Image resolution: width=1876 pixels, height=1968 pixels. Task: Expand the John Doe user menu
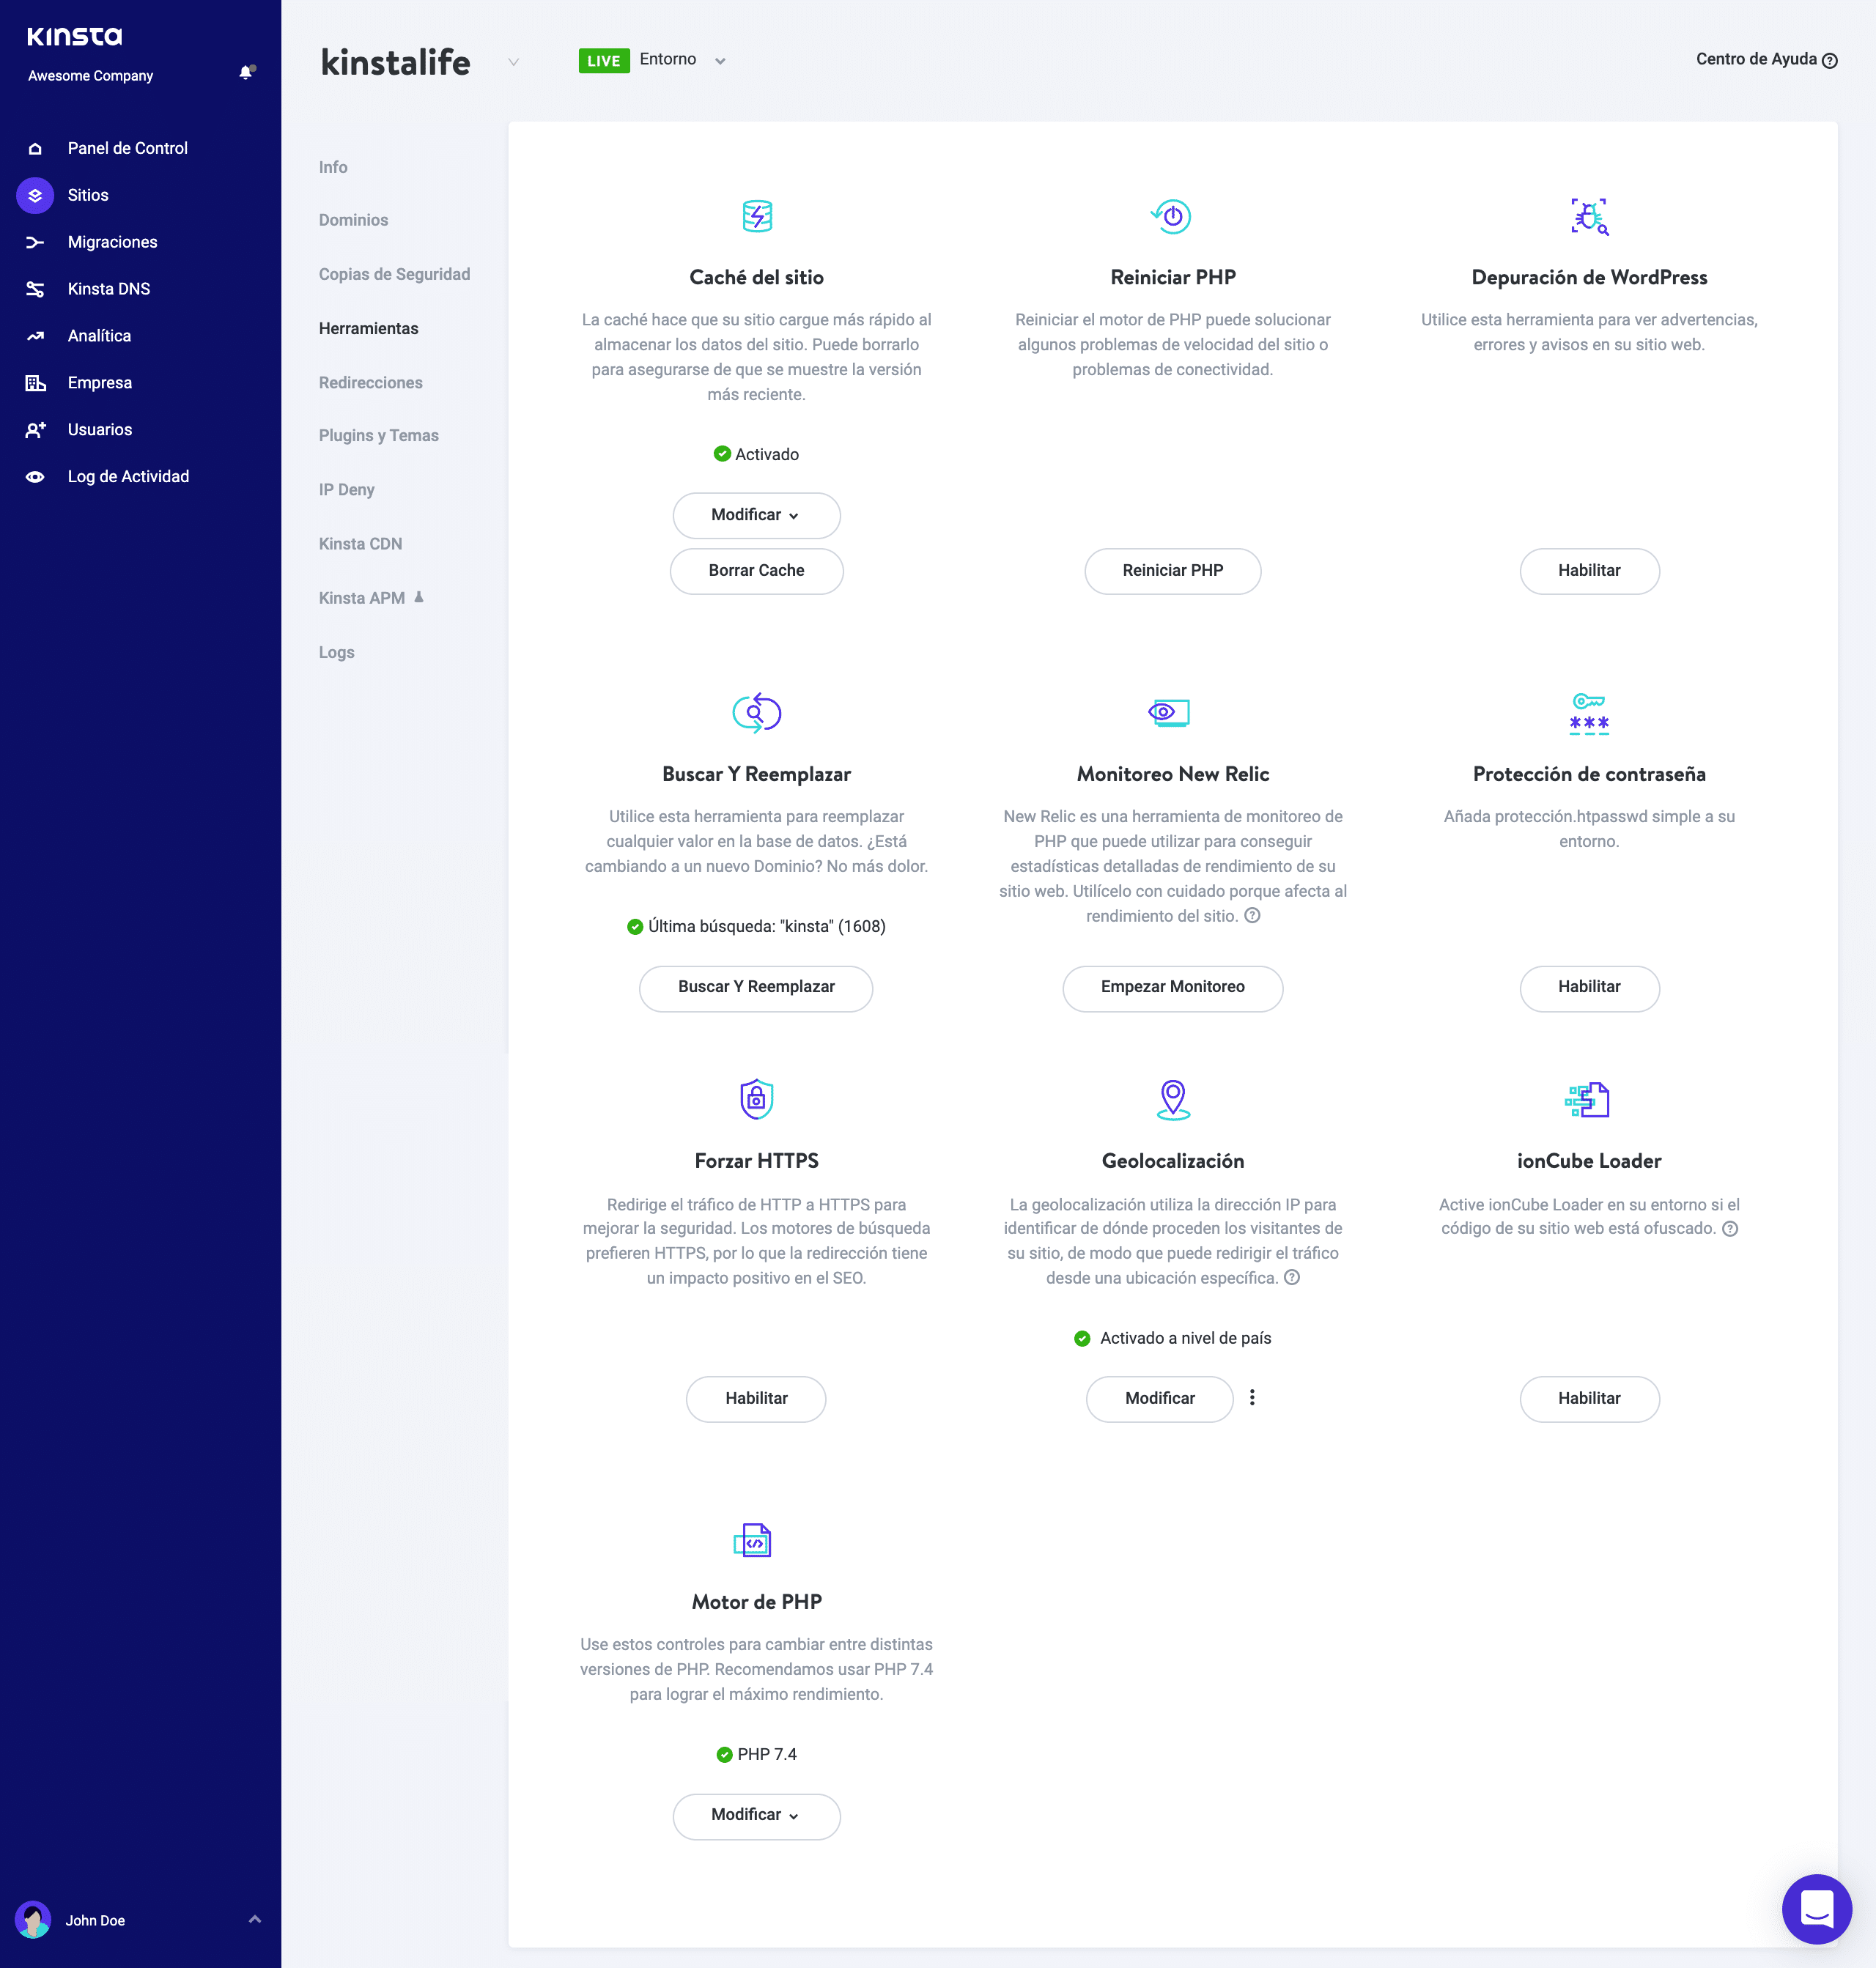click(254, 1920)
